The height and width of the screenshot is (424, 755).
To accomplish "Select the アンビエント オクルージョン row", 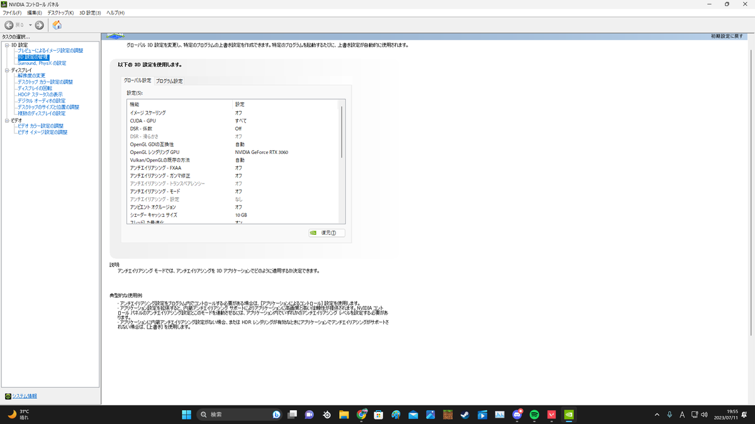I will point(233,207).
